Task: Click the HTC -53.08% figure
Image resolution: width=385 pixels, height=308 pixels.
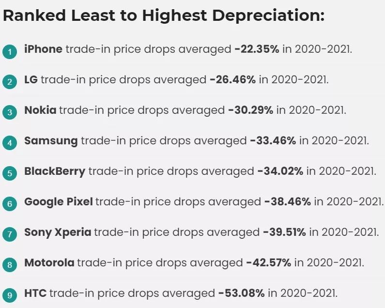Action: (241, 293)
